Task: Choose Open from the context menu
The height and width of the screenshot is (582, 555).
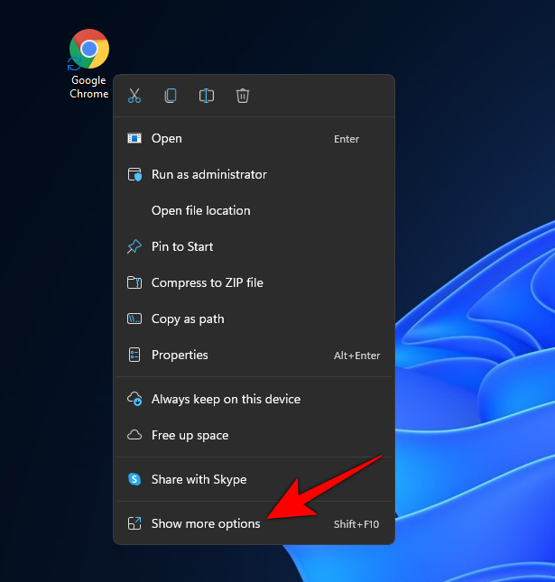Action: pyautogui.click(x=167, y=139)
